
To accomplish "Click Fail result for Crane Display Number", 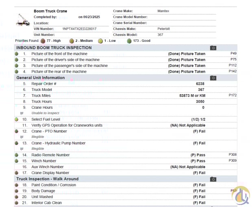I will [199, 173].
